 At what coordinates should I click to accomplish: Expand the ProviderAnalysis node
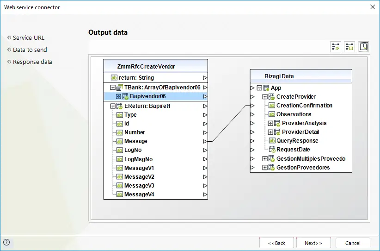(270, 123)
